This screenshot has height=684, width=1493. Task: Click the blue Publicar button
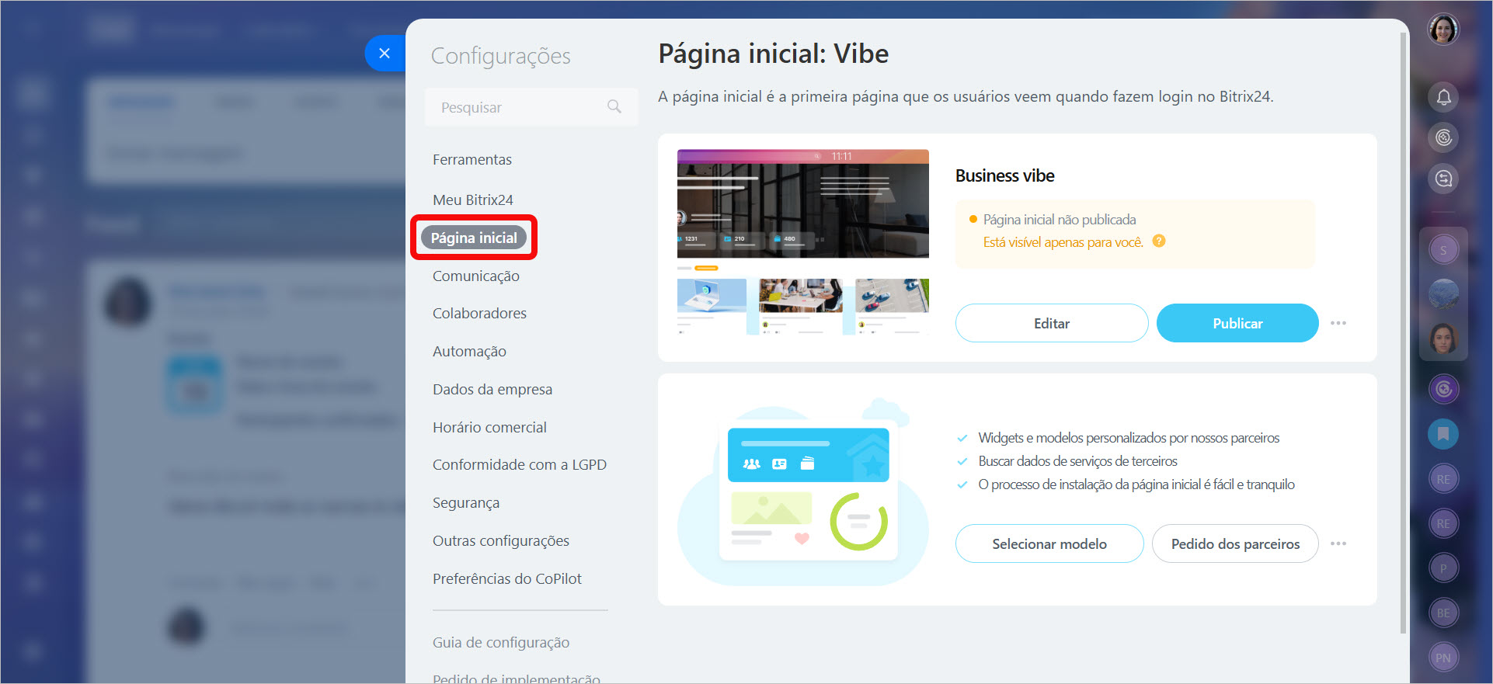tap(1237, 323)
